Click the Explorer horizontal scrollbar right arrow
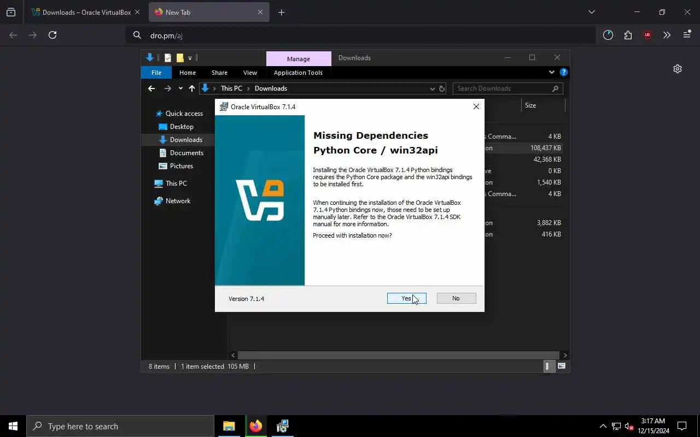Screen dimensions: 700x437 [565, 355]
